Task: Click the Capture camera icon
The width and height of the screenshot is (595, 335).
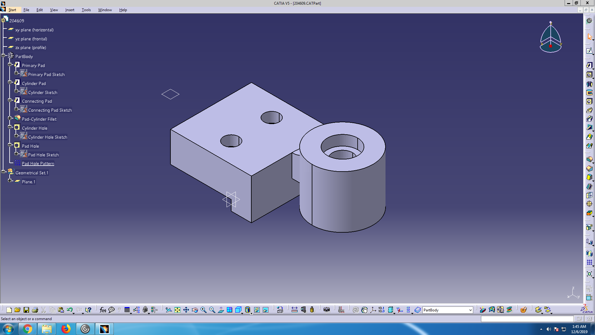Action: (x=326, y=310)
